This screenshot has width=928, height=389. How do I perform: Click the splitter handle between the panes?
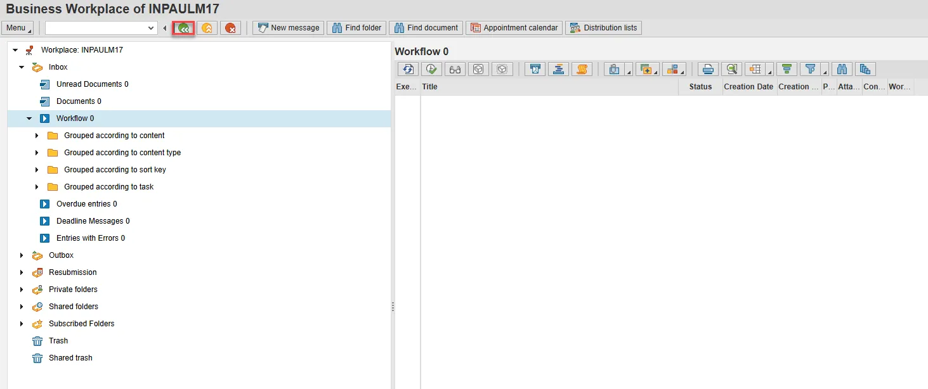pos(393,307)
